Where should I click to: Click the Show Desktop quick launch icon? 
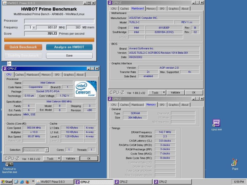coord(16,182)
